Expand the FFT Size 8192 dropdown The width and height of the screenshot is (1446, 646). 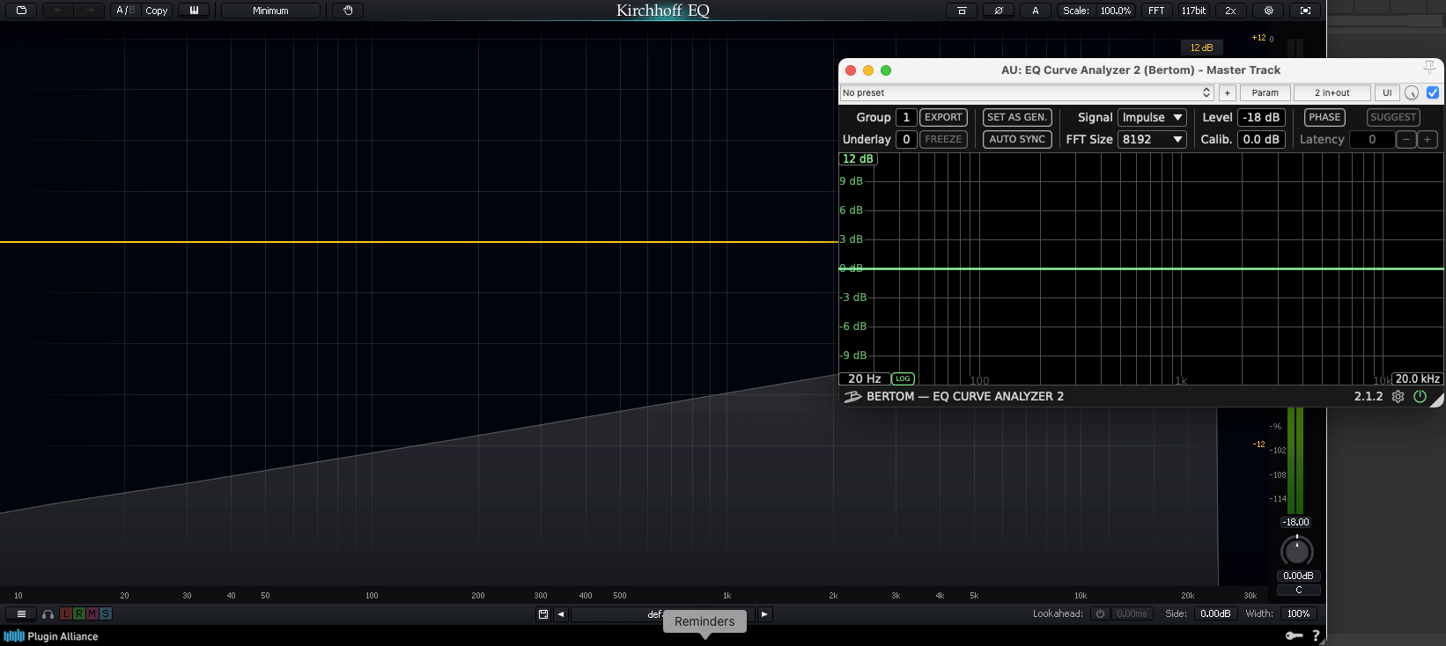(x=1152, y=139)
